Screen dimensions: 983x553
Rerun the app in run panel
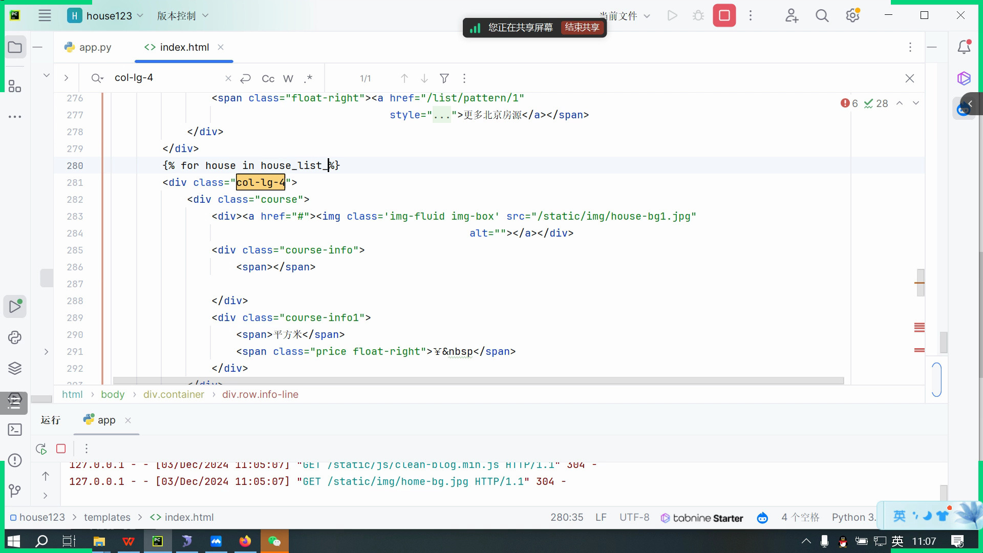point(41,449)
